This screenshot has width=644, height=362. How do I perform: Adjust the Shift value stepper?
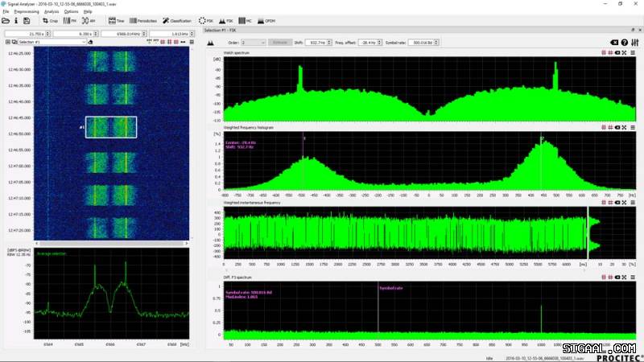pyautogui.click(x=329, y=43)
